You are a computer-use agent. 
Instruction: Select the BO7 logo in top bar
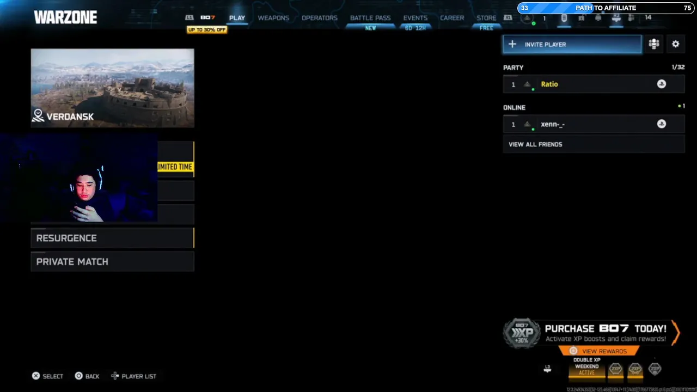pyautogui.click(x=207, y=17)
